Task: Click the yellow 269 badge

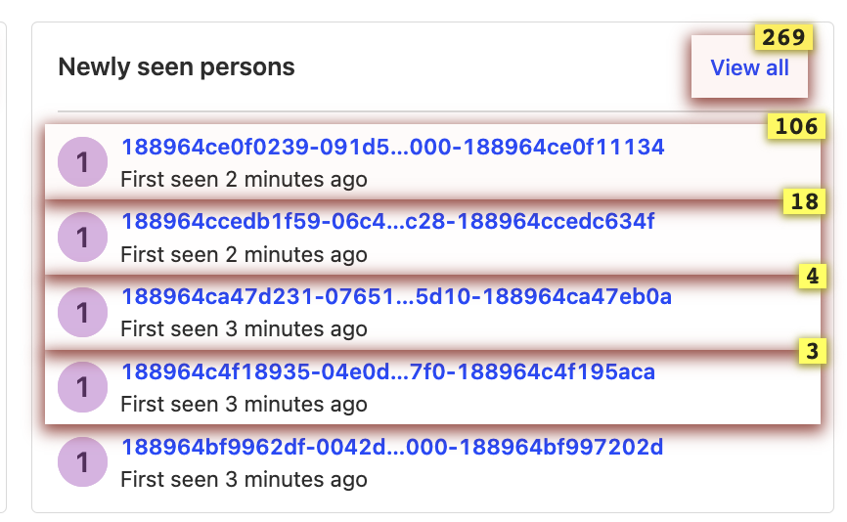Action: pyautogui.click(x=782, y=38)
